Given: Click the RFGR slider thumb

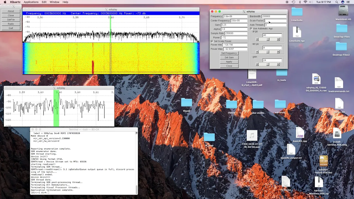Looking at the screenshot, I should pos(268,52).
